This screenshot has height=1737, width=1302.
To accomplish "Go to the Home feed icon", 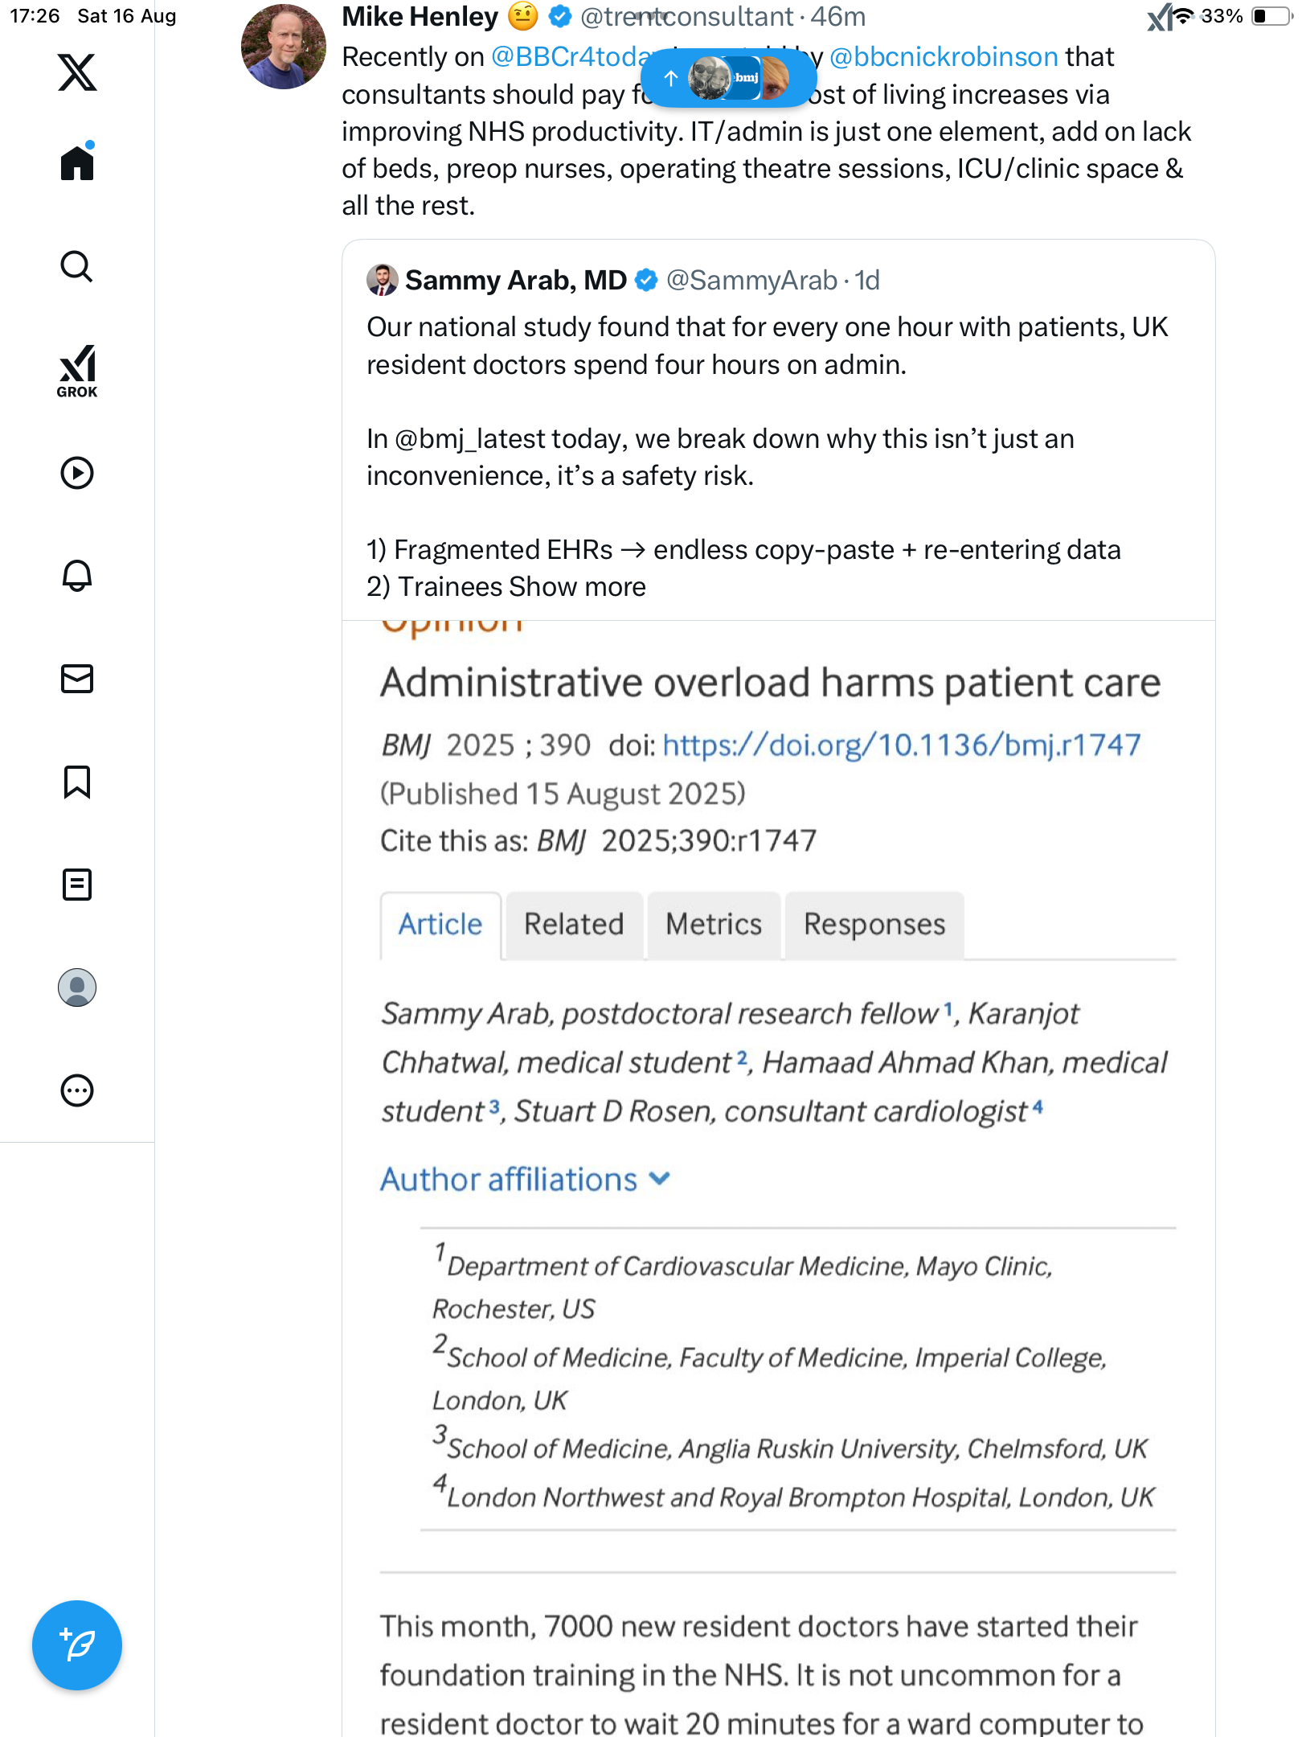I will click(77, 163).
